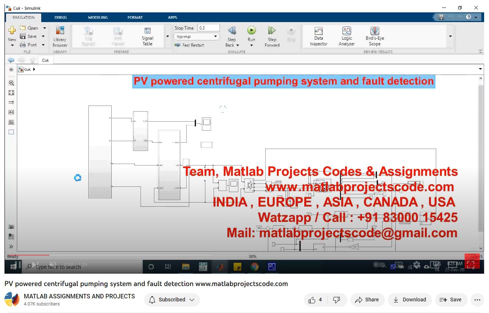Launch the Logic Analyzer
The image size is (489, 313).
click(x=347, y=36)
